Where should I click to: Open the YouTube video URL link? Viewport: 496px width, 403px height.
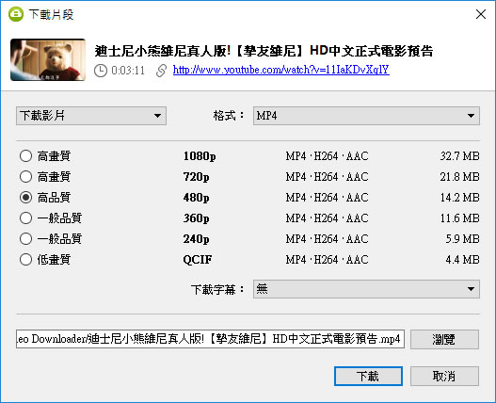point(280,70)
